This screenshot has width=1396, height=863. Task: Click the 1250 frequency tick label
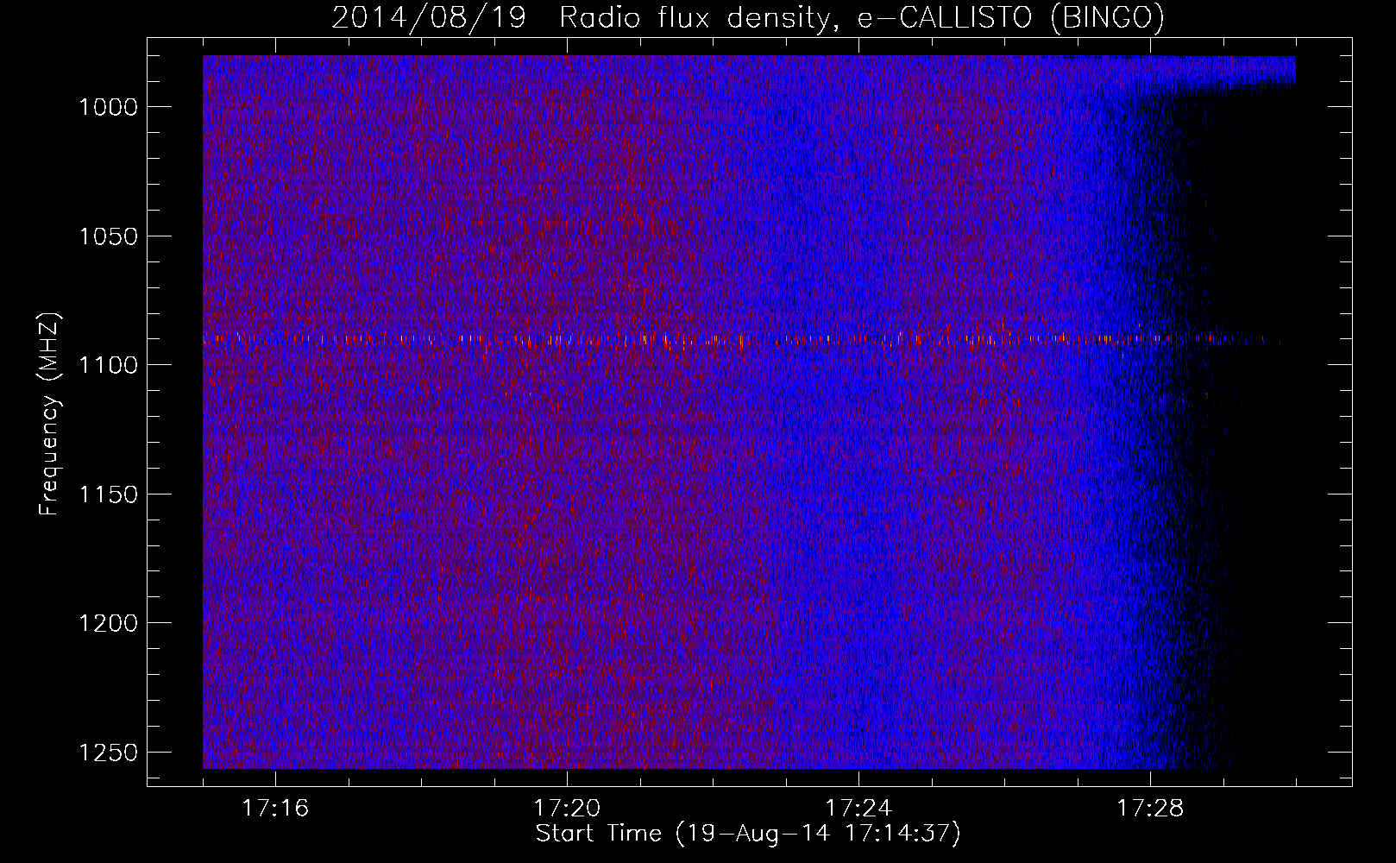coord(108,753)
